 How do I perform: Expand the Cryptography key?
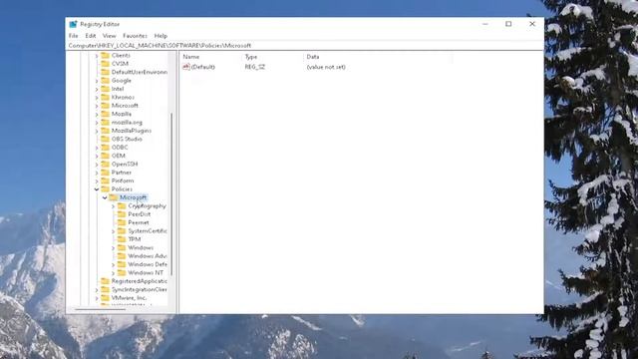tap(113, 206)
